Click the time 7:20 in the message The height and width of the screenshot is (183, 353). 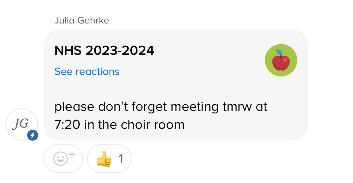[x=67, y=124]
